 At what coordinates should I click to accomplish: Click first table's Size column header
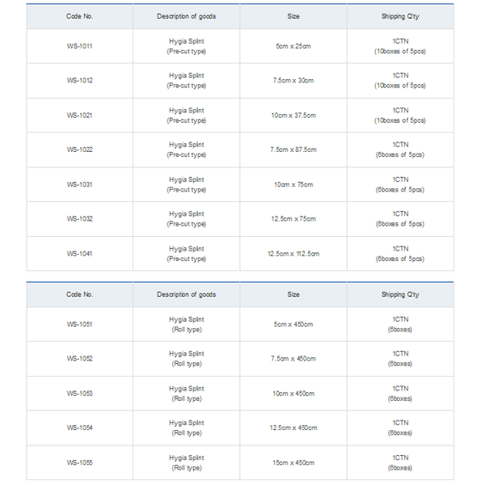pyautogui.click(x=293, y=16)
